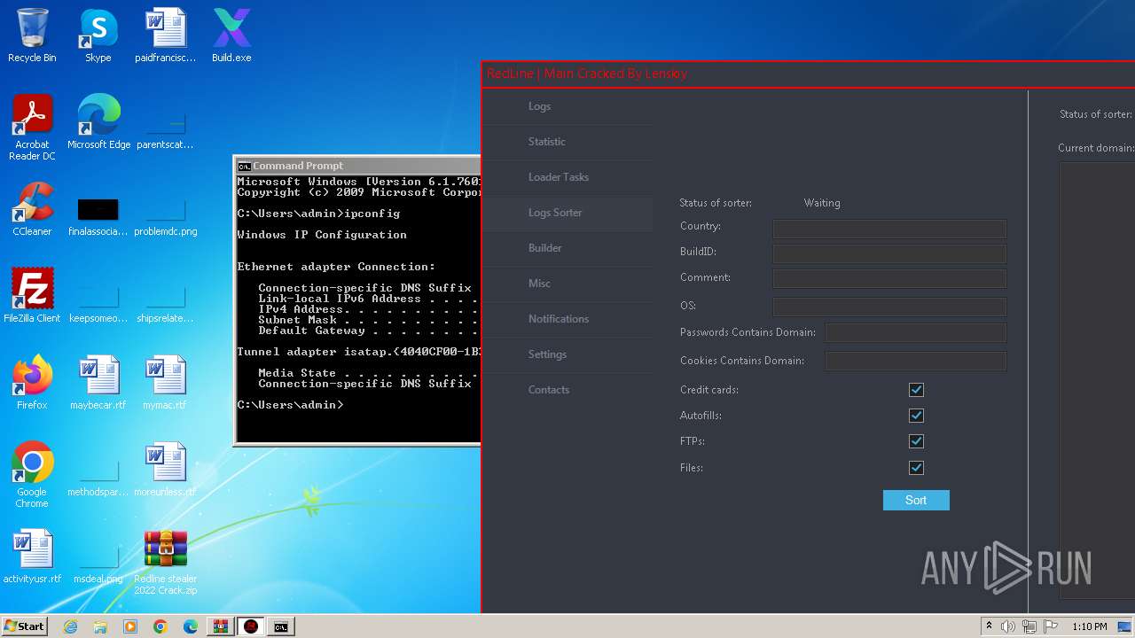The height and width of the screenshot is (638, 1135).
Task: Focus the Country input field
Action: pos(889,229)
